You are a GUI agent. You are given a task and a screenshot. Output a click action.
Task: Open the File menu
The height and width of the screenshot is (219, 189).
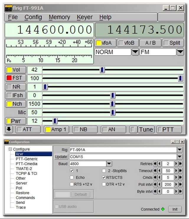pyautogui.click(x=13, y=17)
